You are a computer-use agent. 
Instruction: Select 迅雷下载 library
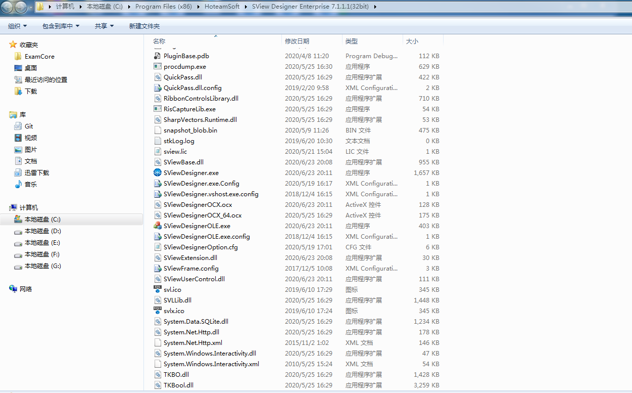coord(37,172)
